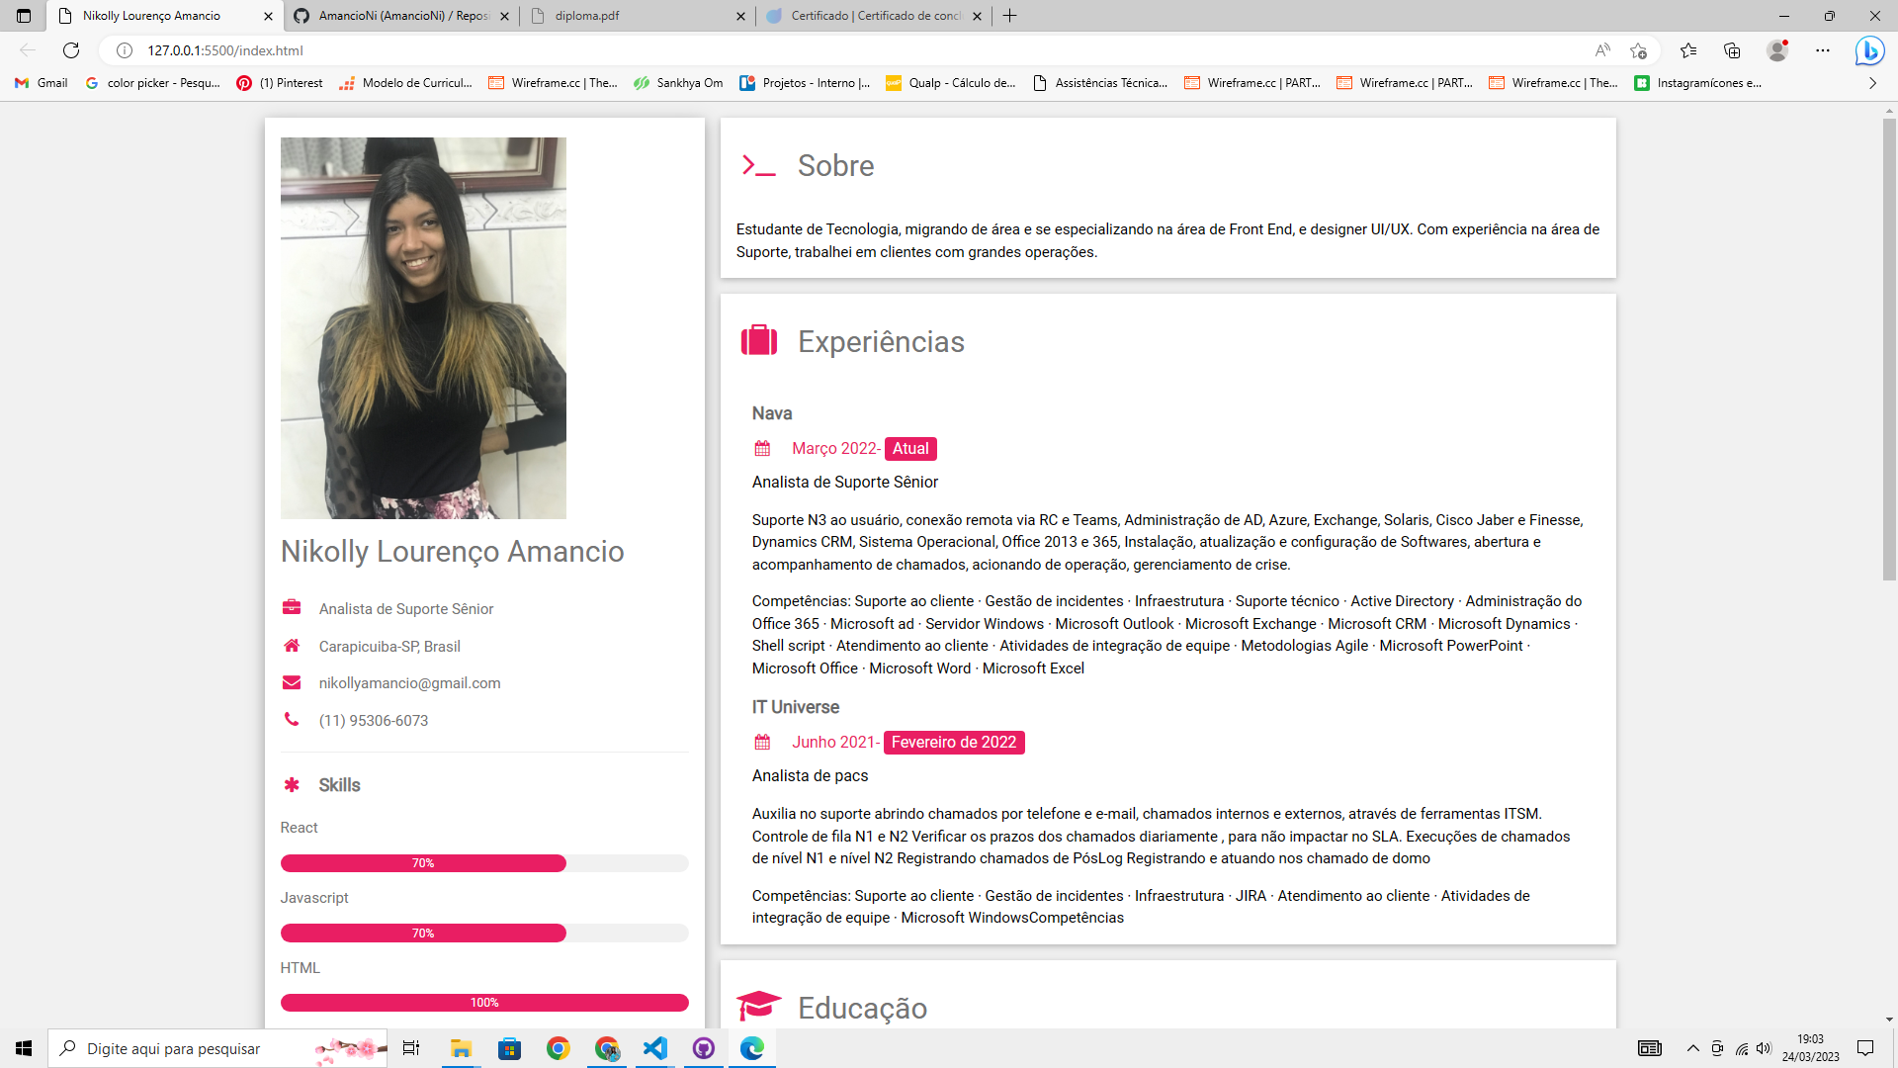Click the read aloud icon in address bar

coord(1603,49)
